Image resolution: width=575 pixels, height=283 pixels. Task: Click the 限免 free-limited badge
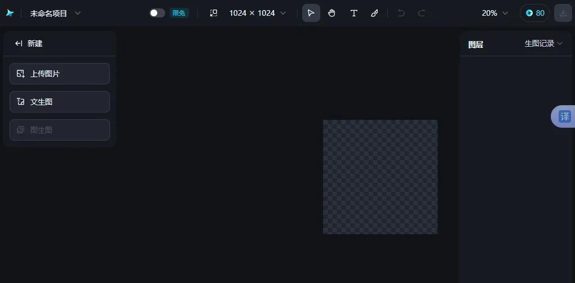tap(179, 13)
